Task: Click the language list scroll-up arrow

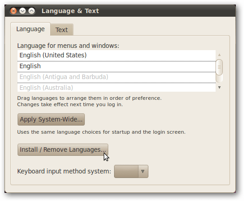Action: pyautogui.click(x=219, y=55)
